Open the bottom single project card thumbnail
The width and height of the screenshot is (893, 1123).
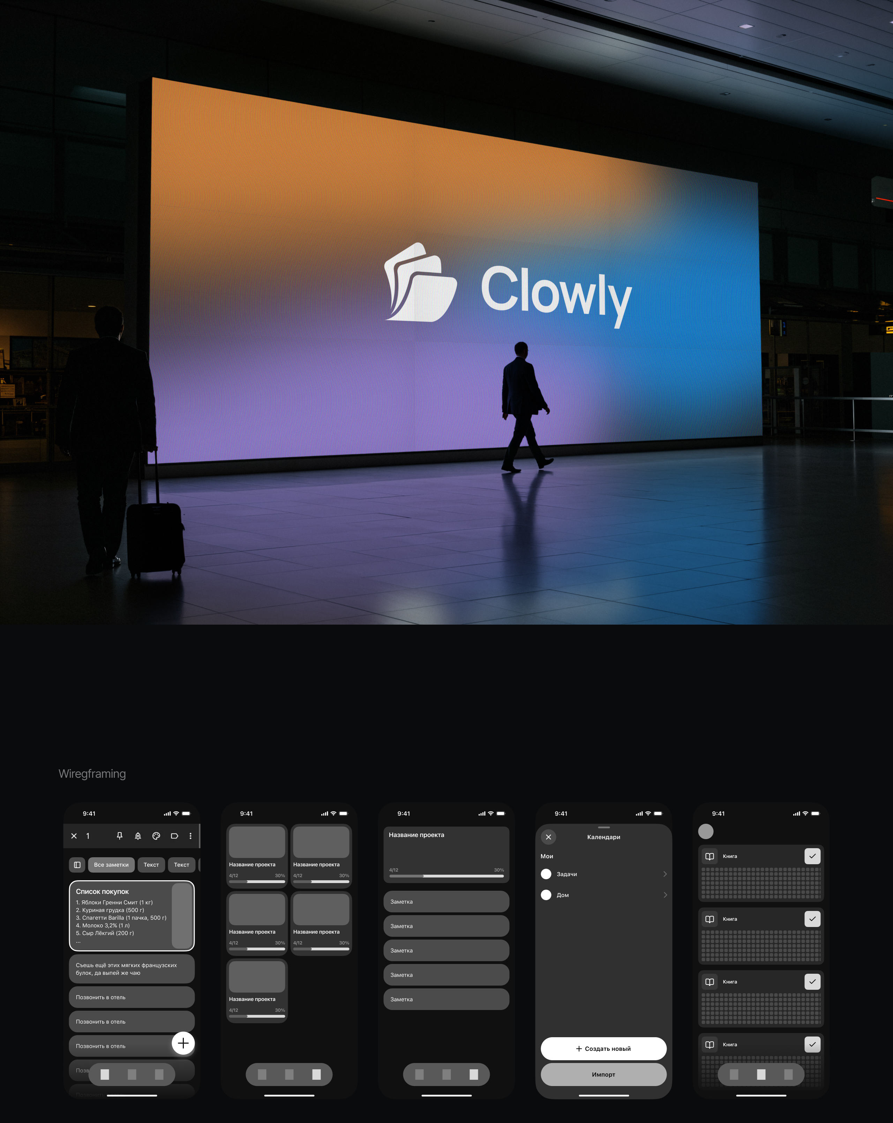[x=257, y=977]
